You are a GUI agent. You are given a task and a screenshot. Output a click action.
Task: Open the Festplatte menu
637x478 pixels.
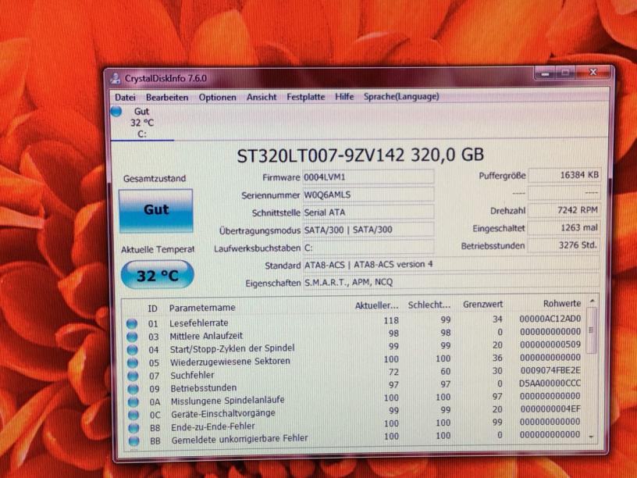306,97
